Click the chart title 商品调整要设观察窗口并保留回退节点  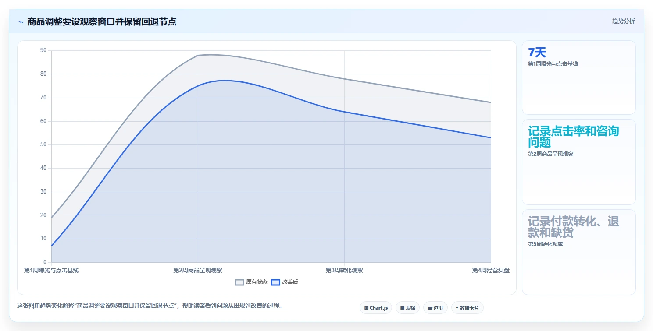click(102, 21)
